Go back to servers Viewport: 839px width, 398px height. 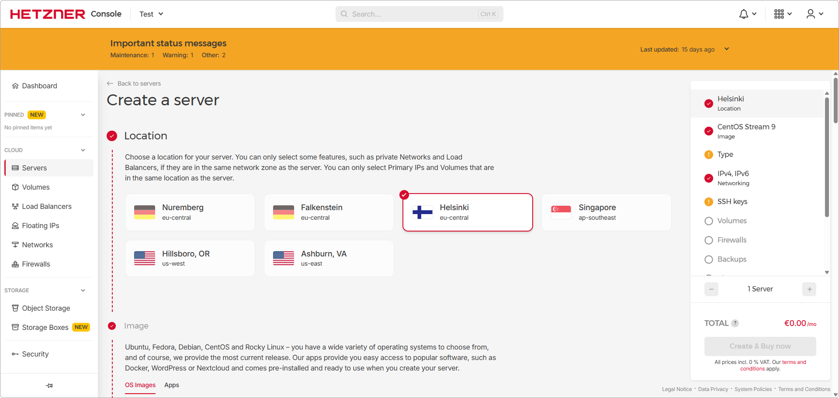click(x=134, y=83)
